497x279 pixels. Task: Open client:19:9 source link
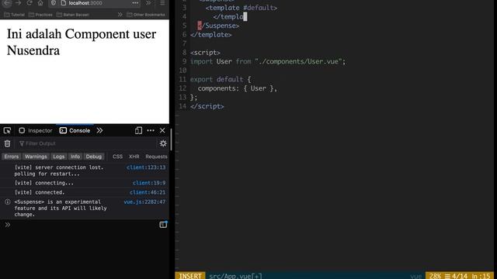pos(149,183)
